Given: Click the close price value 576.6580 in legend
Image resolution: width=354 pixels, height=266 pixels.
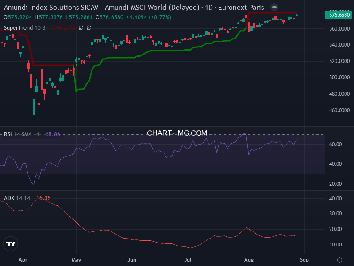Looking at the screenshot, I should click(112, 17).
